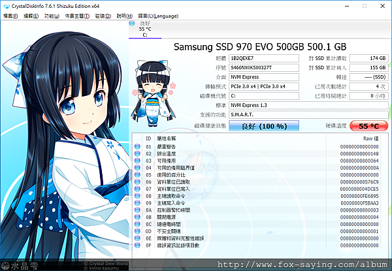
Task: Click the status orb for attribute 09
Action: point(137,203)
